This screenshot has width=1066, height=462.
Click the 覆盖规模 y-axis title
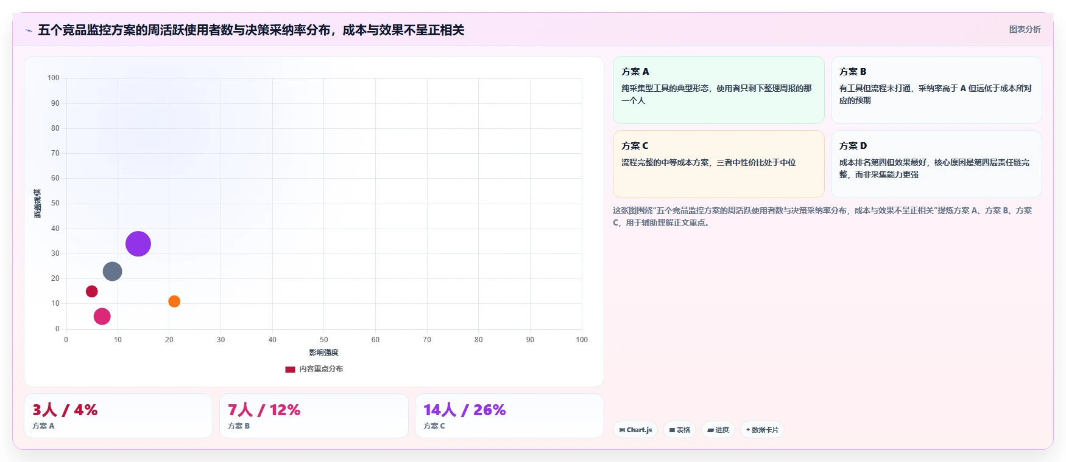tap(38, 204)
